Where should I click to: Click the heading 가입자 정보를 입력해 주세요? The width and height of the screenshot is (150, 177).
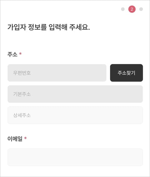coord(49,27)
